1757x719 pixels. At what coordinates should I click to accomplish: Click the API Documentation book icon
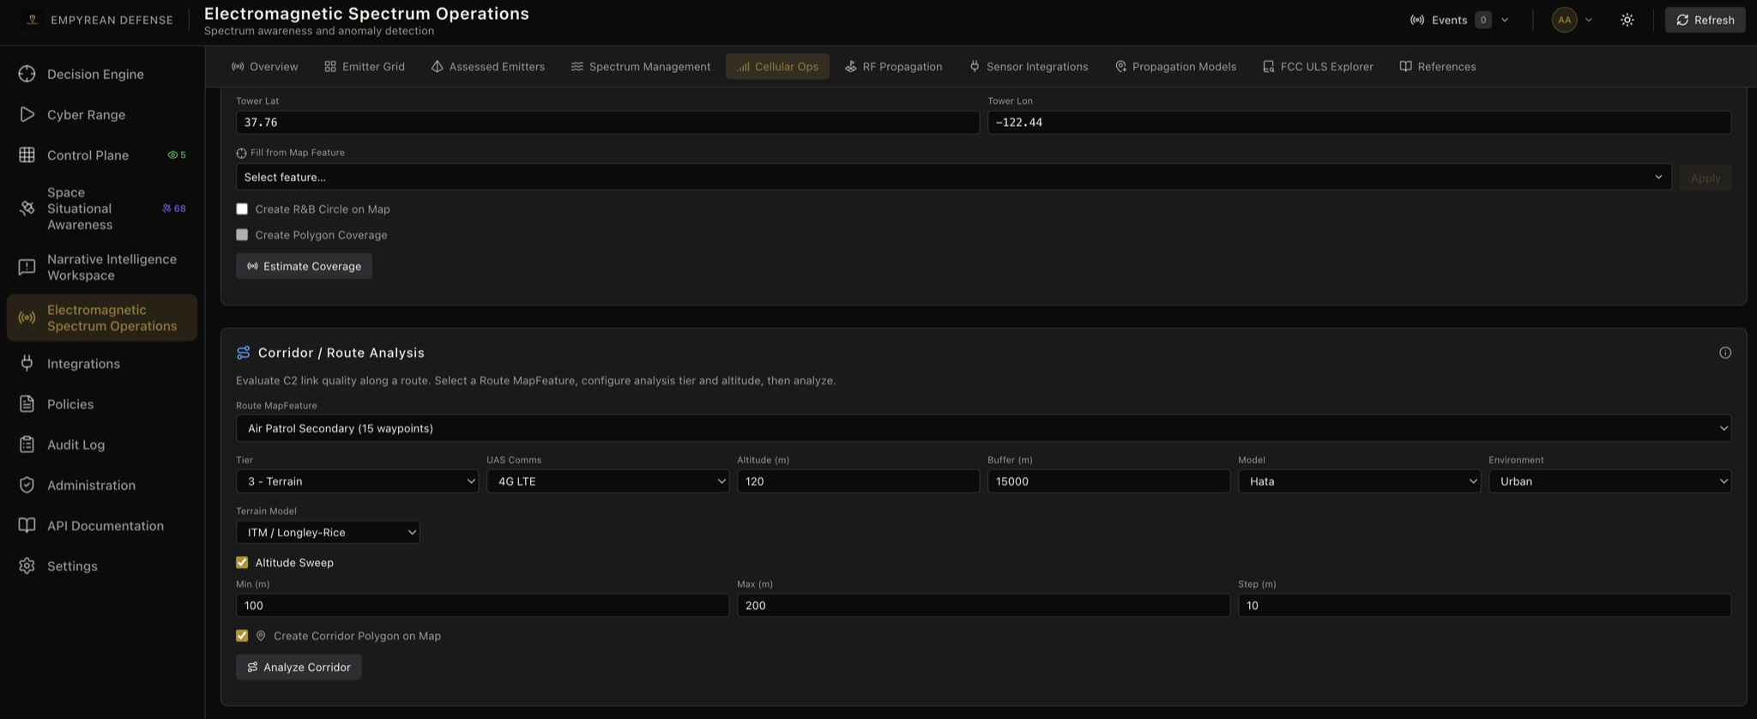(27, 525)
